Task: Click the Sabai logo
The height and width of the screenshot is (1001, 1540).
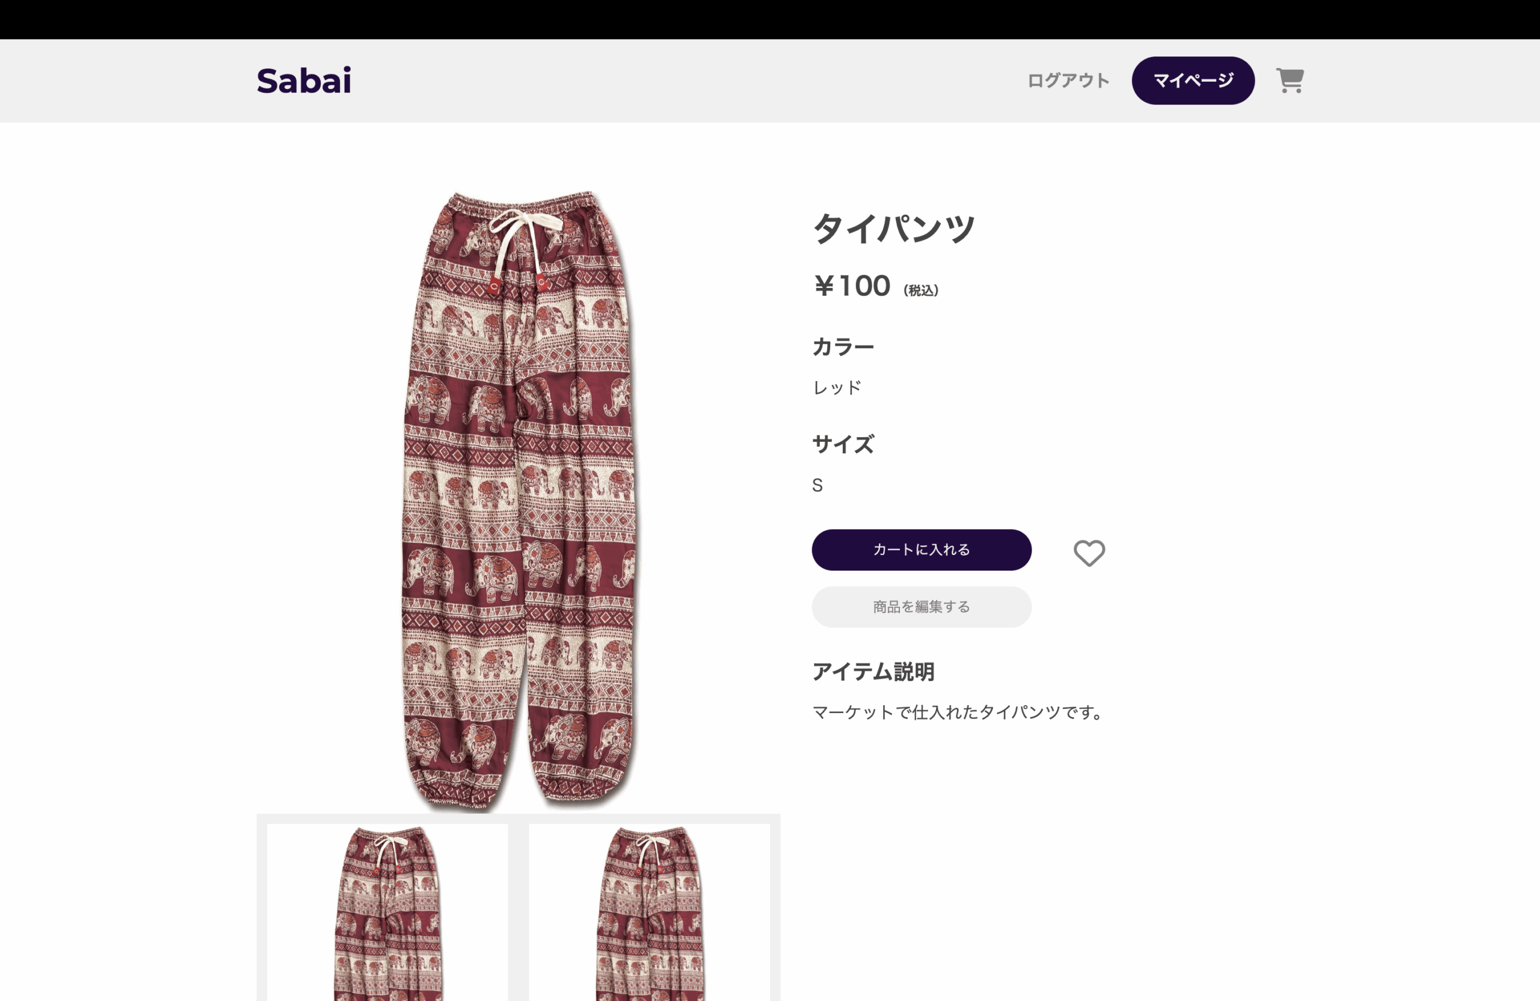Action: pos(304,81)
